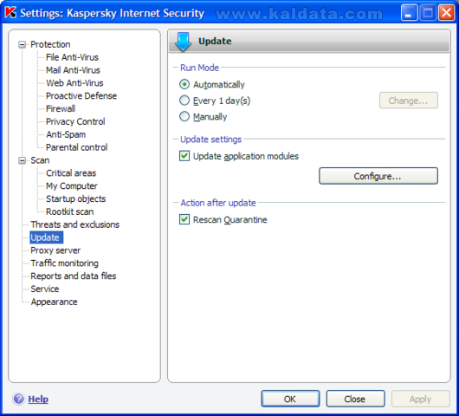Select Startup objects scan item

pos(76,199)
